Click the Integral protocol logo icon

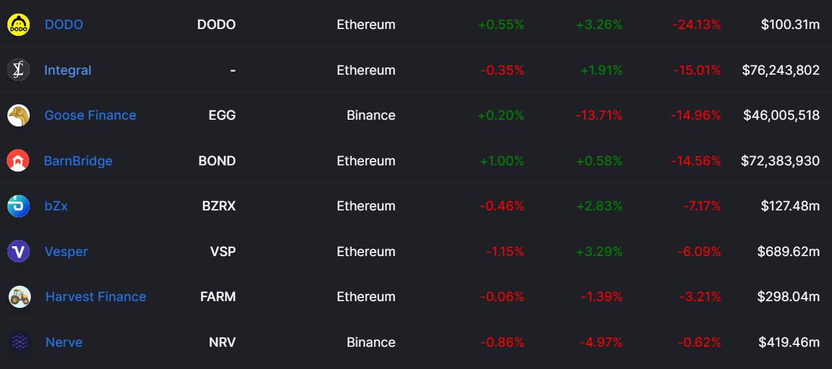[19, 70]
